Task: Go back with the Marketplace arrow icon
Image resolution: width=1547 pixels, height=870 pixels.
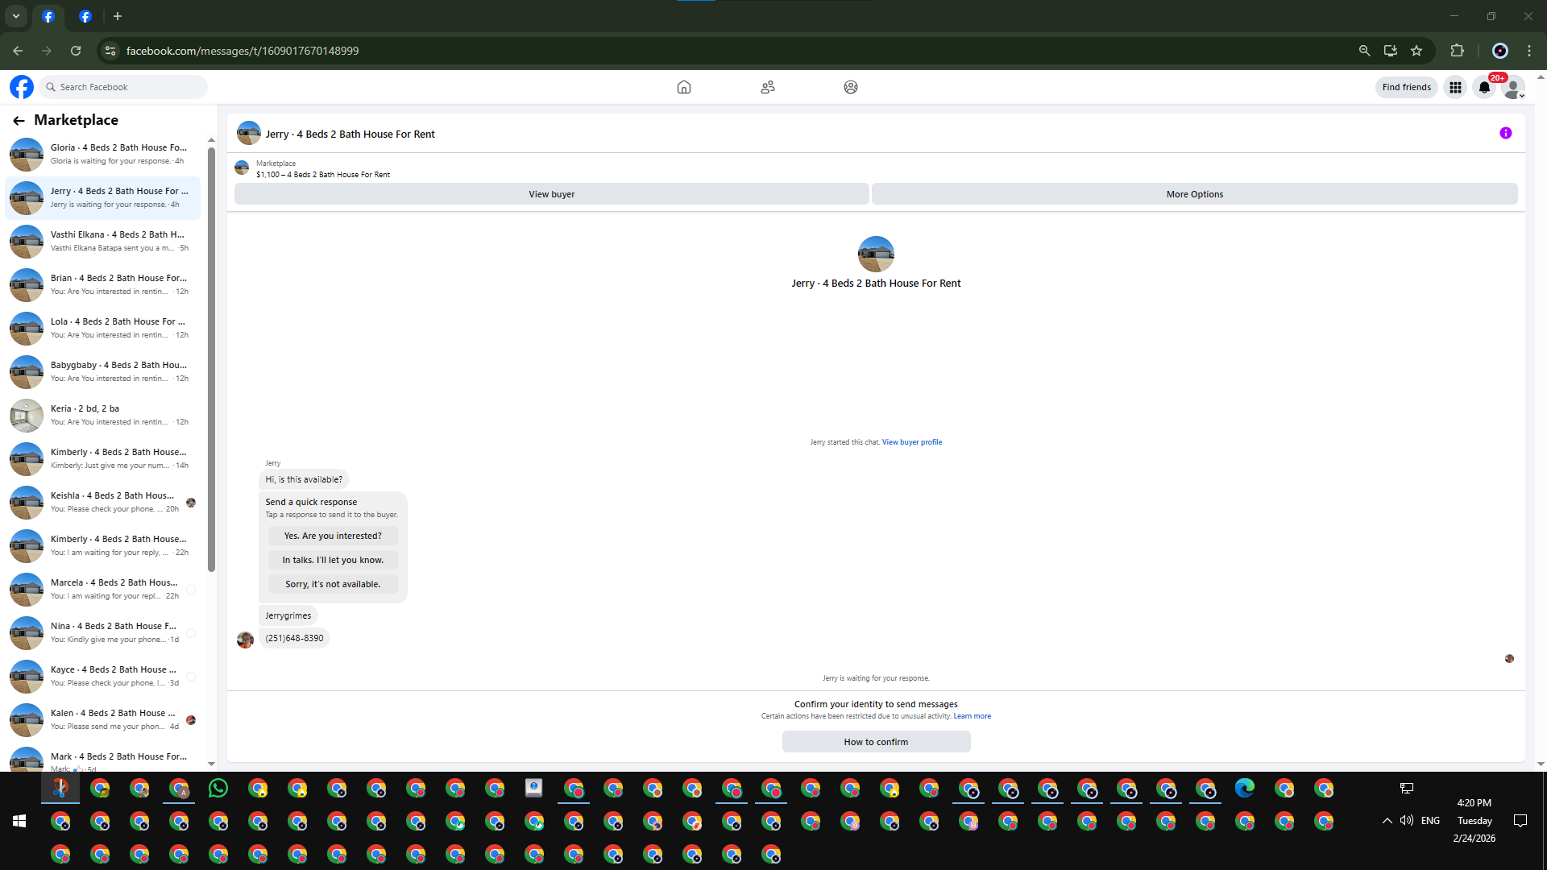Action: [x=19, y=121]
